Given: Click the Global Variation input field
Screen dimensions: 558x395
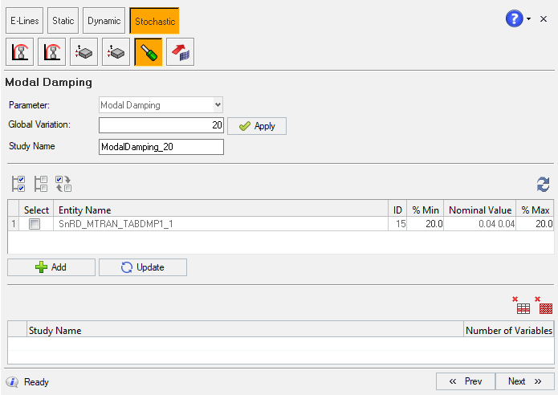Looking at the screenshot, I should (x=161, y=125).
